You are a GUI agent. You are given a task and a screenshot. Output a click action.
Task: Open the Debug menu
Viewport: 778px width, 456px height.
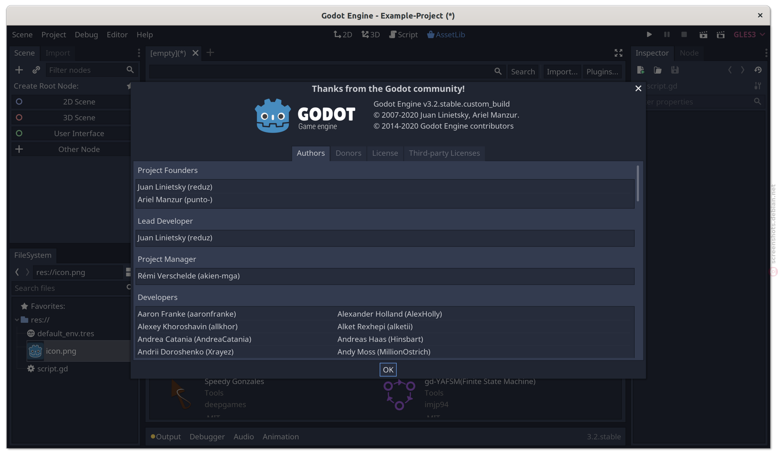[x=86, y=35]
